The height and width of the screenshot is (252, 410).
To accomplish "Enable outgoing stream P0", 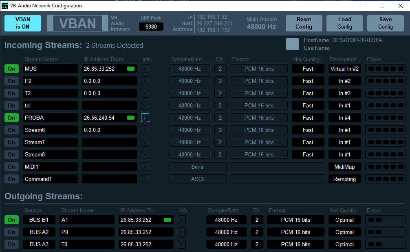I will (x=11, y=232).
